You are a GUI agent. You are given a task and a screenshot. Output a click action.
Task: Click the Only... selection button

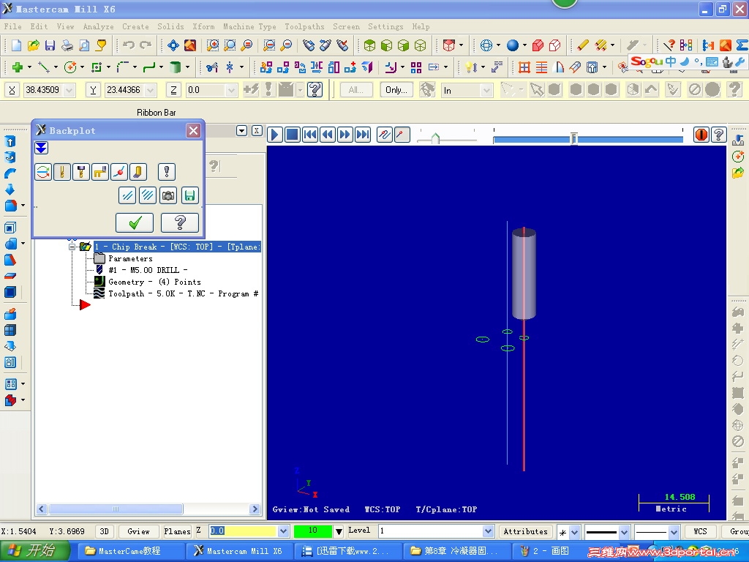pos(396,90)
